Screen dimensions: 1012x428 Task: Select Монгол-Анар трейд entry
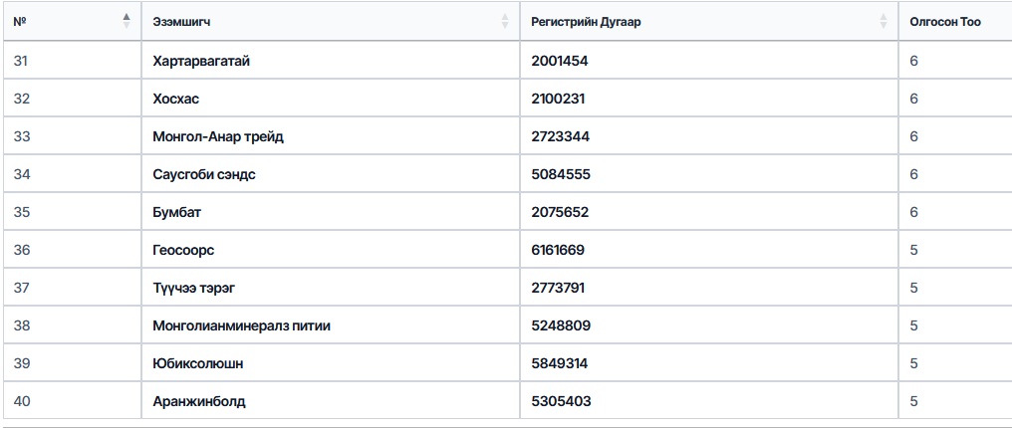(x=218, y=136)
